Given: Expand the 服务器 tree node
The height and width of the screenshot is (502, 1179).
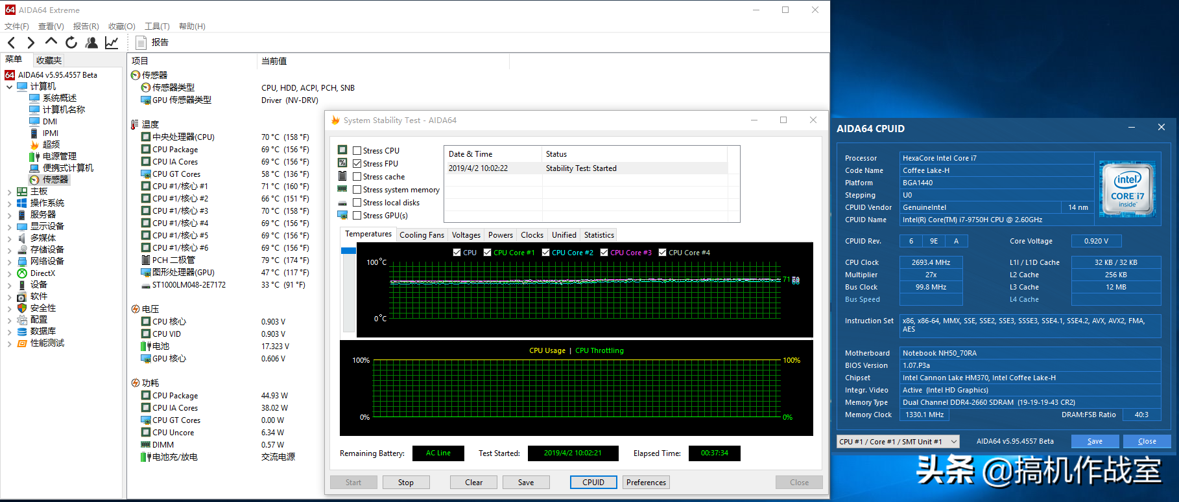Looking at the screenshot, I should 9,215.
